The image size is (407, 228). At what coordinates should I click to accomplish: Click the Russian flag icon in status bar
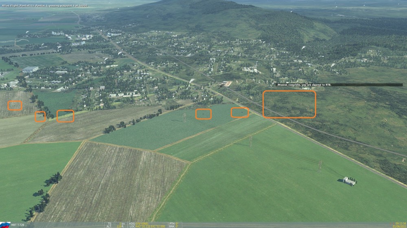point(5,225)
